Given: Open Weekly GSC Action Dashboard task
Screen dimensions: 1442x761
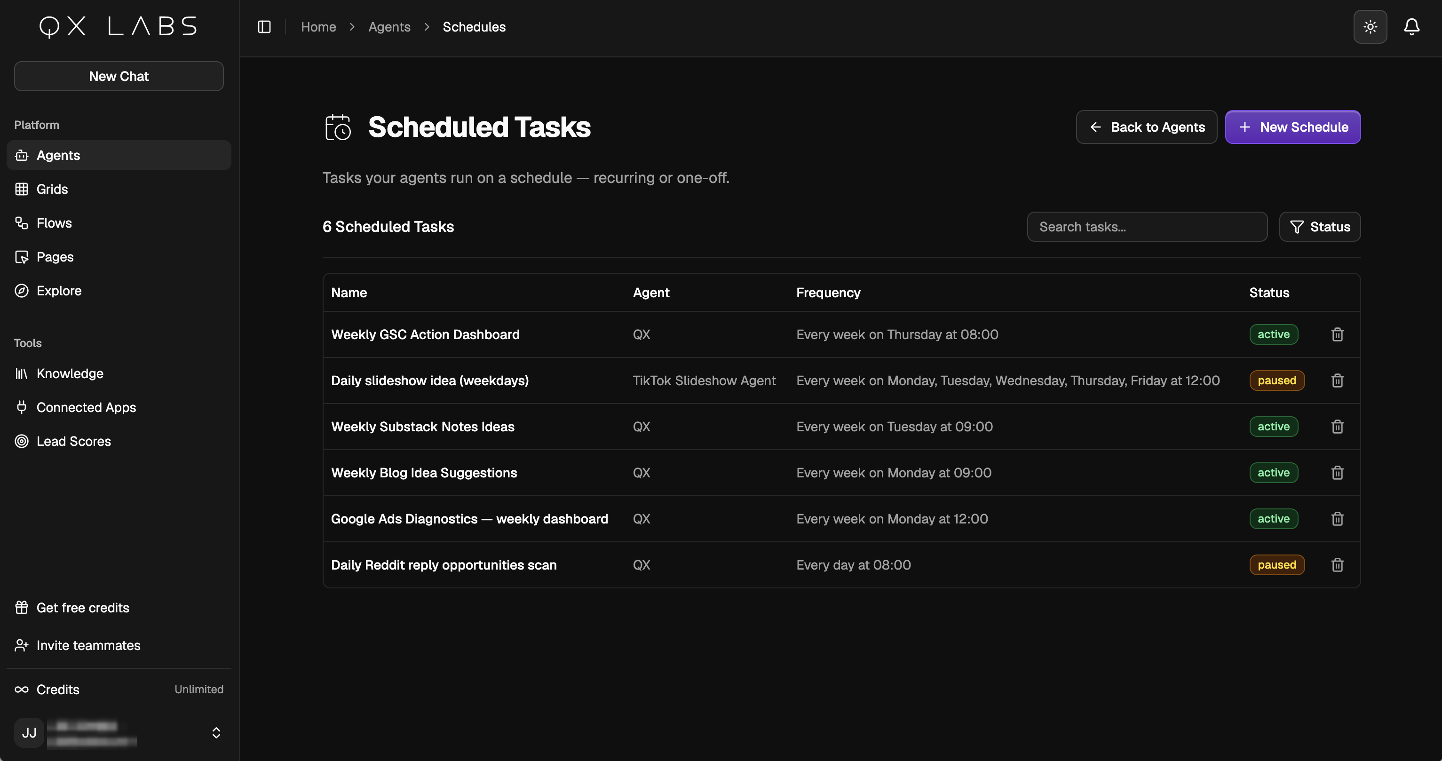Looking at the screenshot, I should click(426, 334).
